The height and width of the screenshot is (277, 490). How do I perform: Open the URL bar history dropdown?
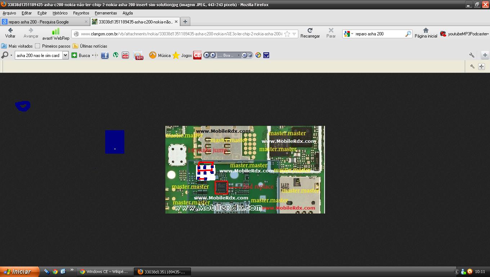294,34
